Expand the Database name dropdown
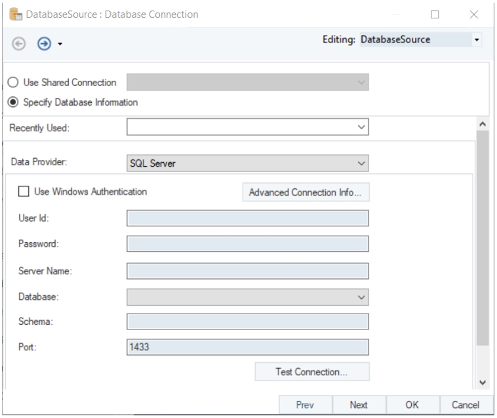Viewport: 497px width, 418px height. (x=361, y=297)
